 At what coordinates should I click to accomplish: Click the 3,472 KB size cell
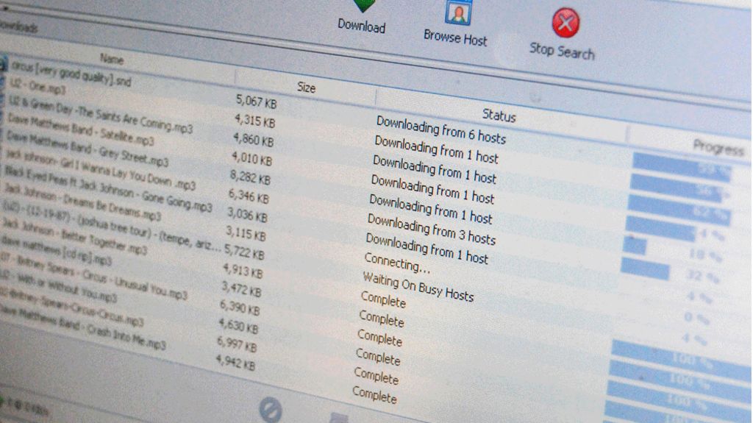click(x=241, y=289)
